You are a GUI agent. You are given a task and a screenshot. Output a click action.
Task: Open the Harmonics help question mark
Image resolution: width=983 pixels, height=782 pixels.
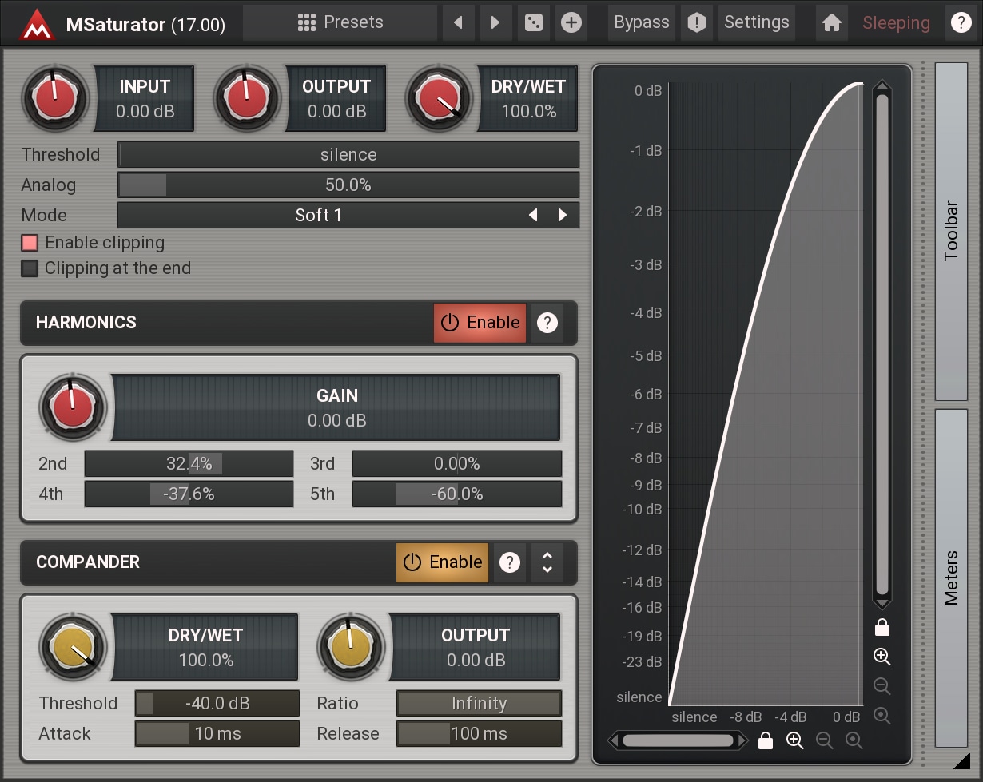point(547,323)
